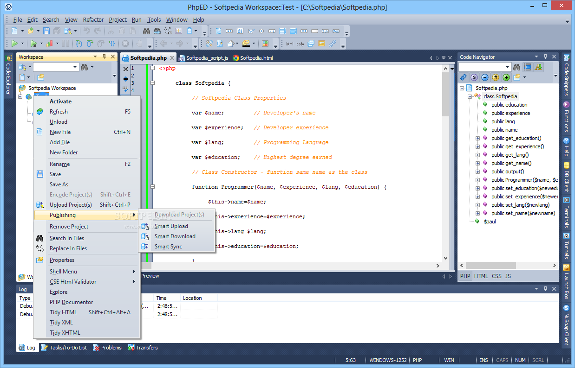Open the Code Explorer side tab
575x368 pixels.
pyautogui.click(x=8, y=75)
